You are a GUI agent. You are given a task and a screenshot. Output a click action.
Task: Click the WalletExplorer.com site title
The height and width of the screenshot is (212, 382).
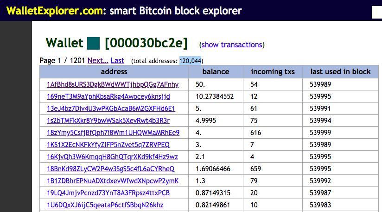(x=55, y=11)
